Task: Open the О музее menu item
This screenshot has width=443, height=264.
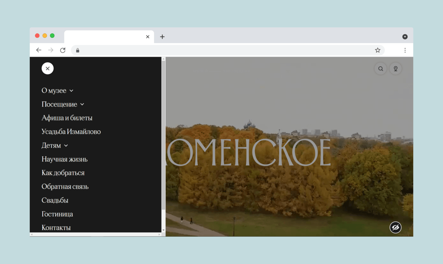Action: pos(54,90)
